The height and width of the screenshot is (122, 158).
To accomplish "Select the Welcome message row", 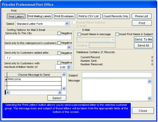I will point(34,79).
